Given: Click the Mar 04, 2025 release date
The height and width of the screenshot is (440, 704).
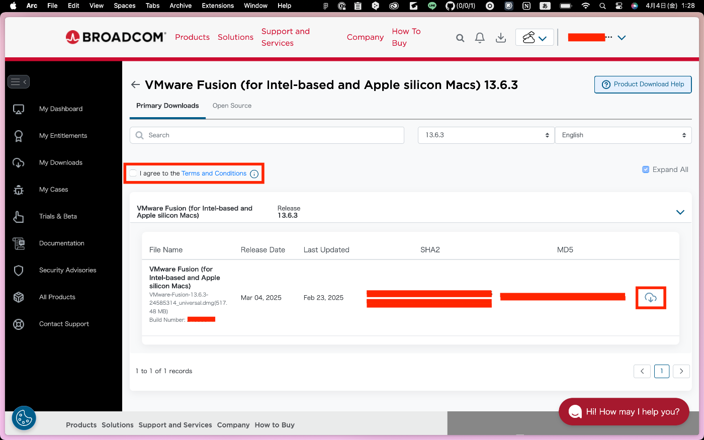Looking at the screenshot, I should pyautogui.click(x=261, y=298).
